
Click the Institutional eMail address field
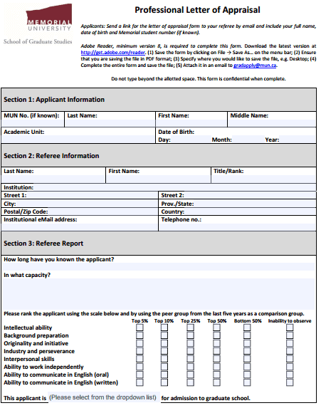click(x=80, y=227)
